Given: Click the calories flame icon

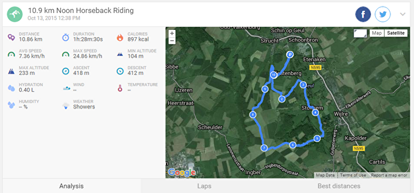Looking at the screenshot, I should [120, 37].
